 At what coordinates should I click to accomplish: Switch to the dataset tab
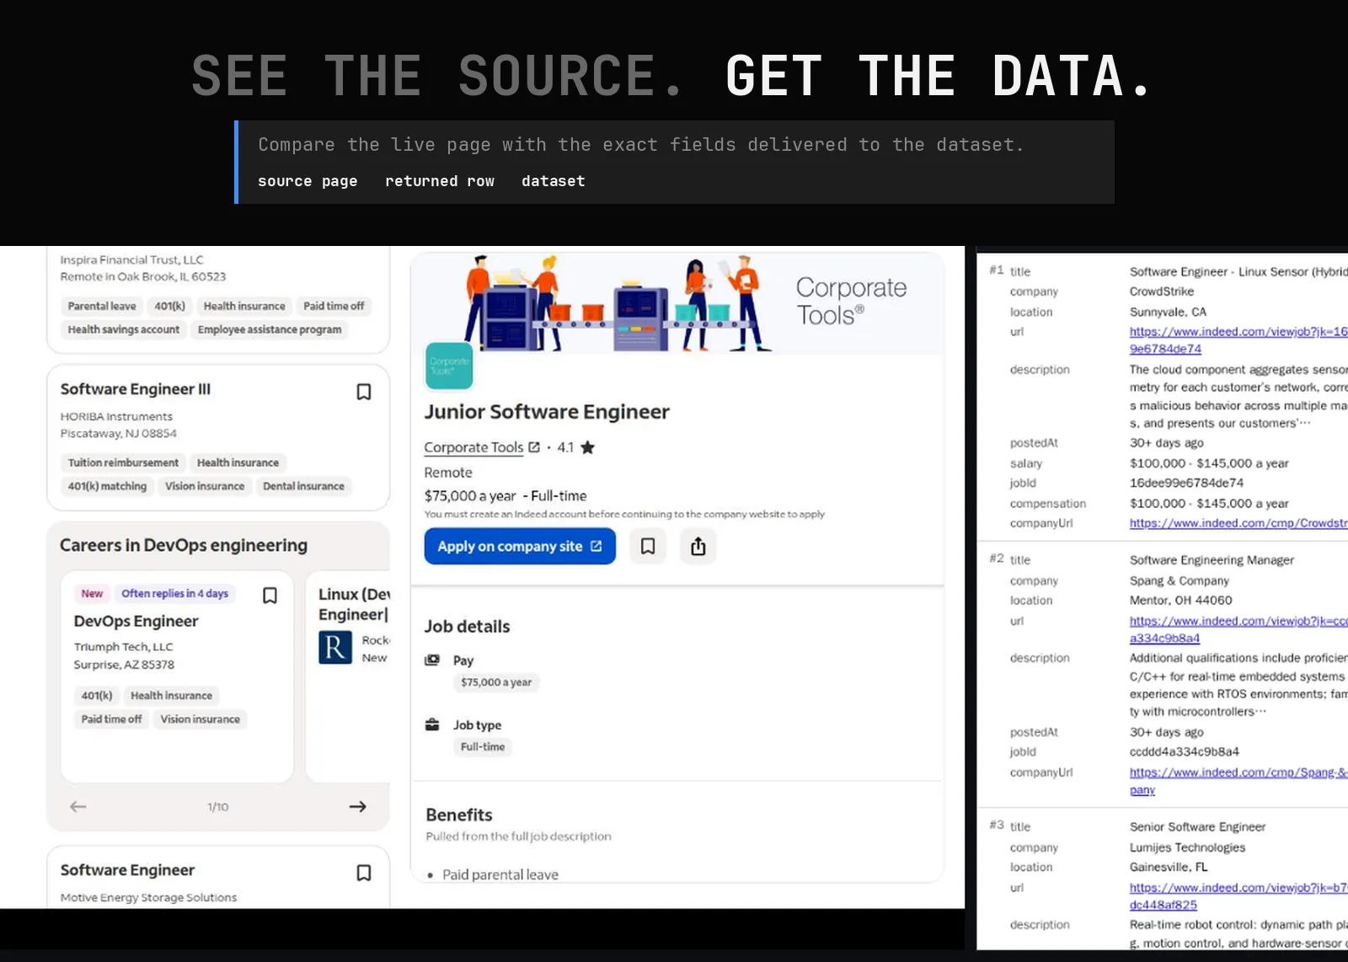click(x=553, y=181)
